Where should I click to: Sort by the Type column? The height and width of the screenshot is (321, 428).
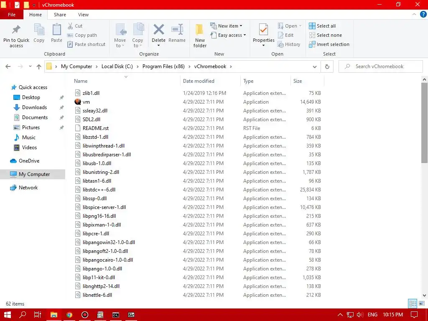(248, 81)
